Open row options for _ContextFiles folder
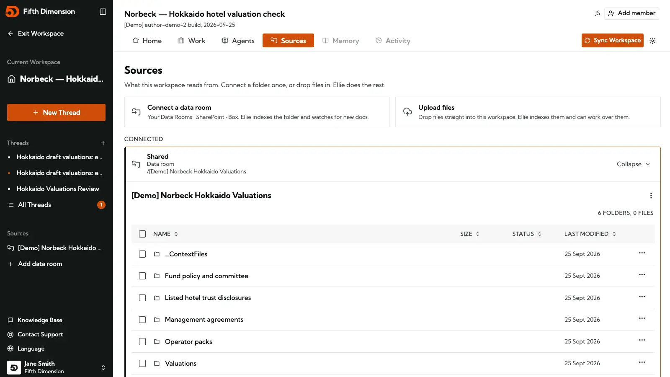This screenshot has height=377, width=670. 642,253
